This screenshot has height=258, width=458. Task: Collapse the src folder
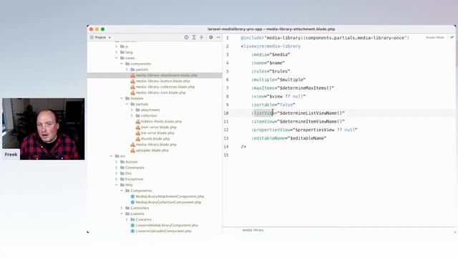111,156
